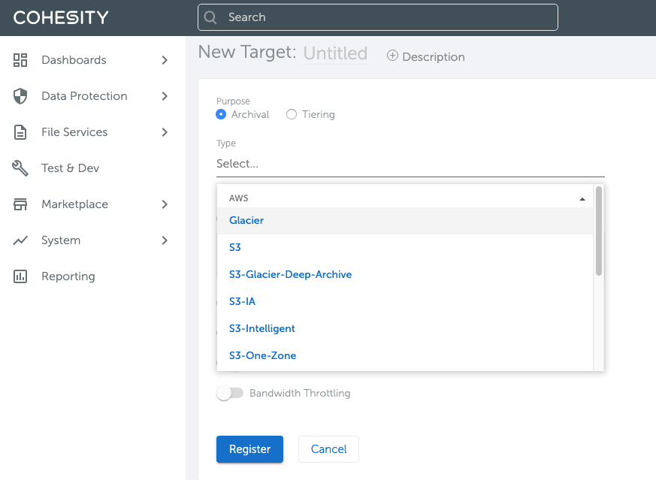Click the Test & Dev wrench icon
The height and width of the screenshot is (480, 656).
[x=20, y=168]
